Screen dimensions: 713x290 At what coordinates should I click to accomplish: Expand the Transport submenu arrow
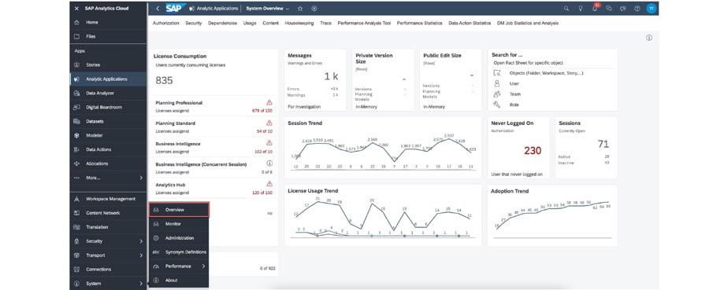tap(141, 255)
